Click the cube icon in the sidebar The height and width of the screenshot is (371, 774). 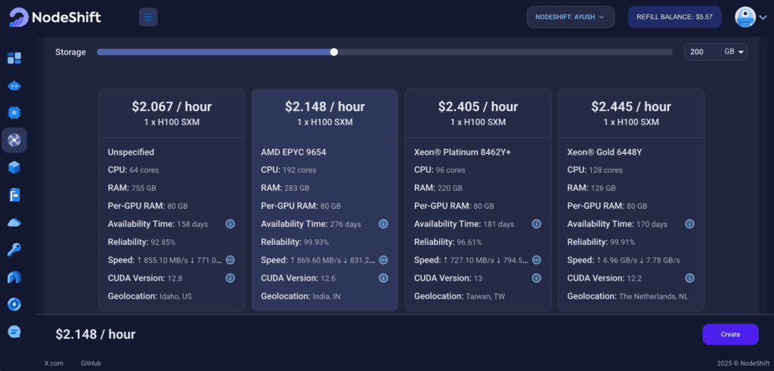pyautogui.click(x=14, y=167)
